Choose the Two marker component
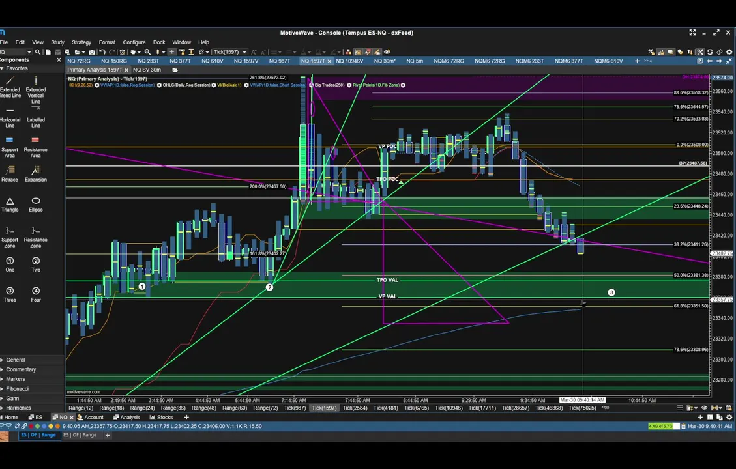Screen dimensions: 736x469 click(x=36, y=264)
